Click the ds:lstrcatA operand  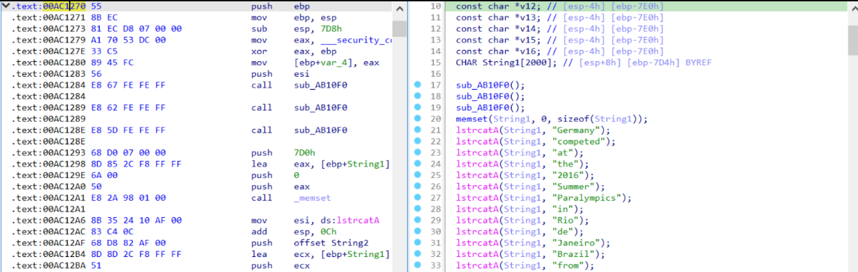tap(349, 221)
